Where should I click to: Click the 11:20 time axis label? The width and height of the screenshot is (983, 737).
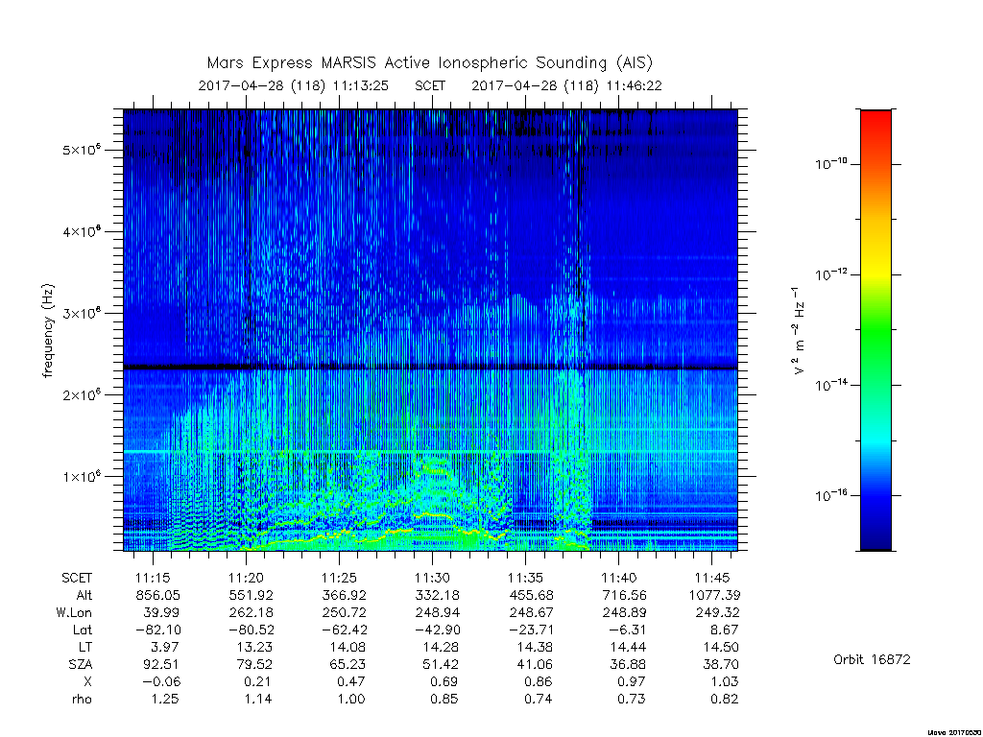[x=246, y=578]
